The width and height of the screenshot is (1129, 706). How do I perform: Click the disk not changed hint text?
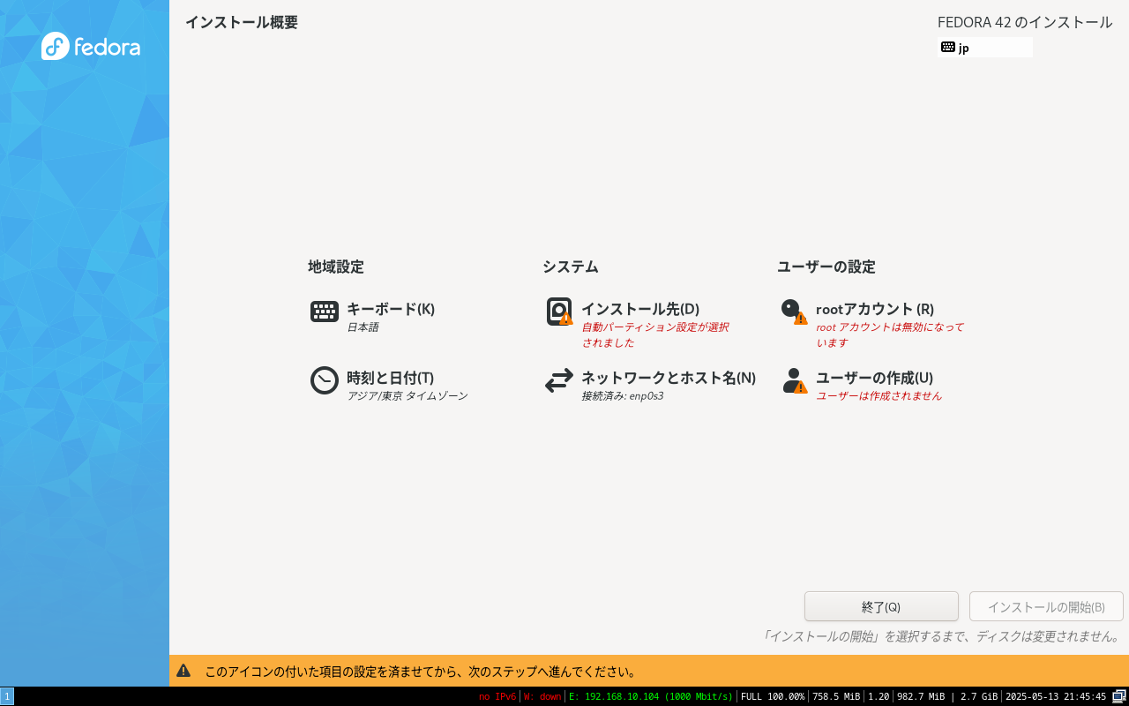click(x=942, y=636)
